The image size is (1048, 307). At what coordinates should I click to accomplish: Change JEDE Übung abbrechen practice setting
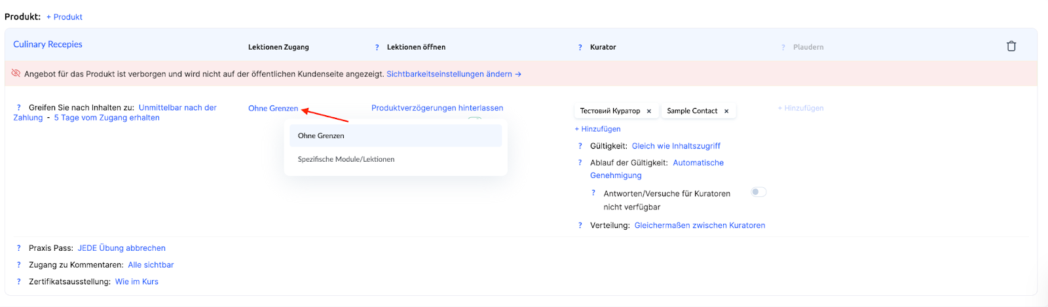point(121,248)
